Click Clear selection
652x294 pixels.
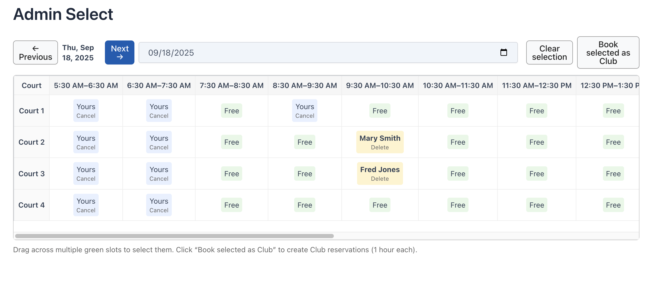[549, 52]
